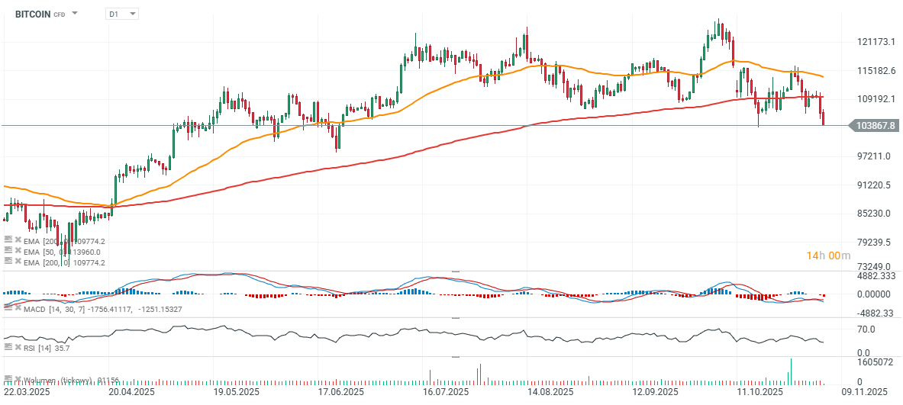Close the RSI indicator panel via X
The image size is (903, 405).
18,347
